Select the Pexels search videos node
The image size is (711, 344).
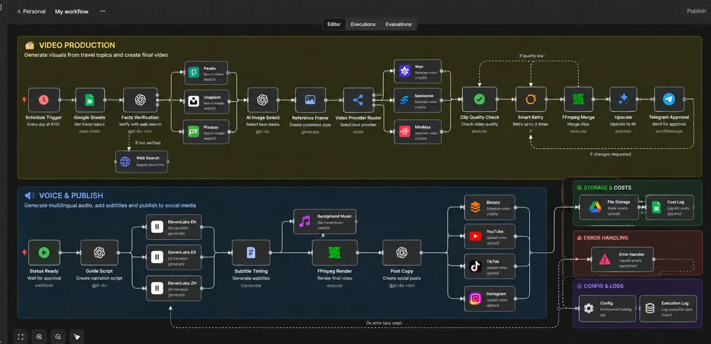tap(206, 73)
